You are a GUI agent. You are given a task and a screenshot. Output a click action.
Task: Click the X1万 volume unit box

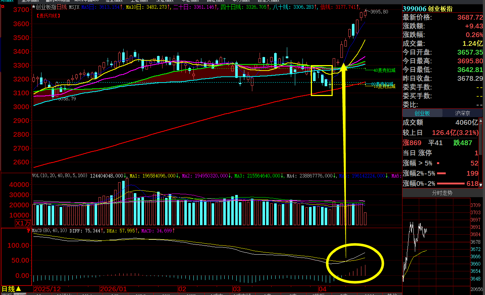tap(23, 223)
